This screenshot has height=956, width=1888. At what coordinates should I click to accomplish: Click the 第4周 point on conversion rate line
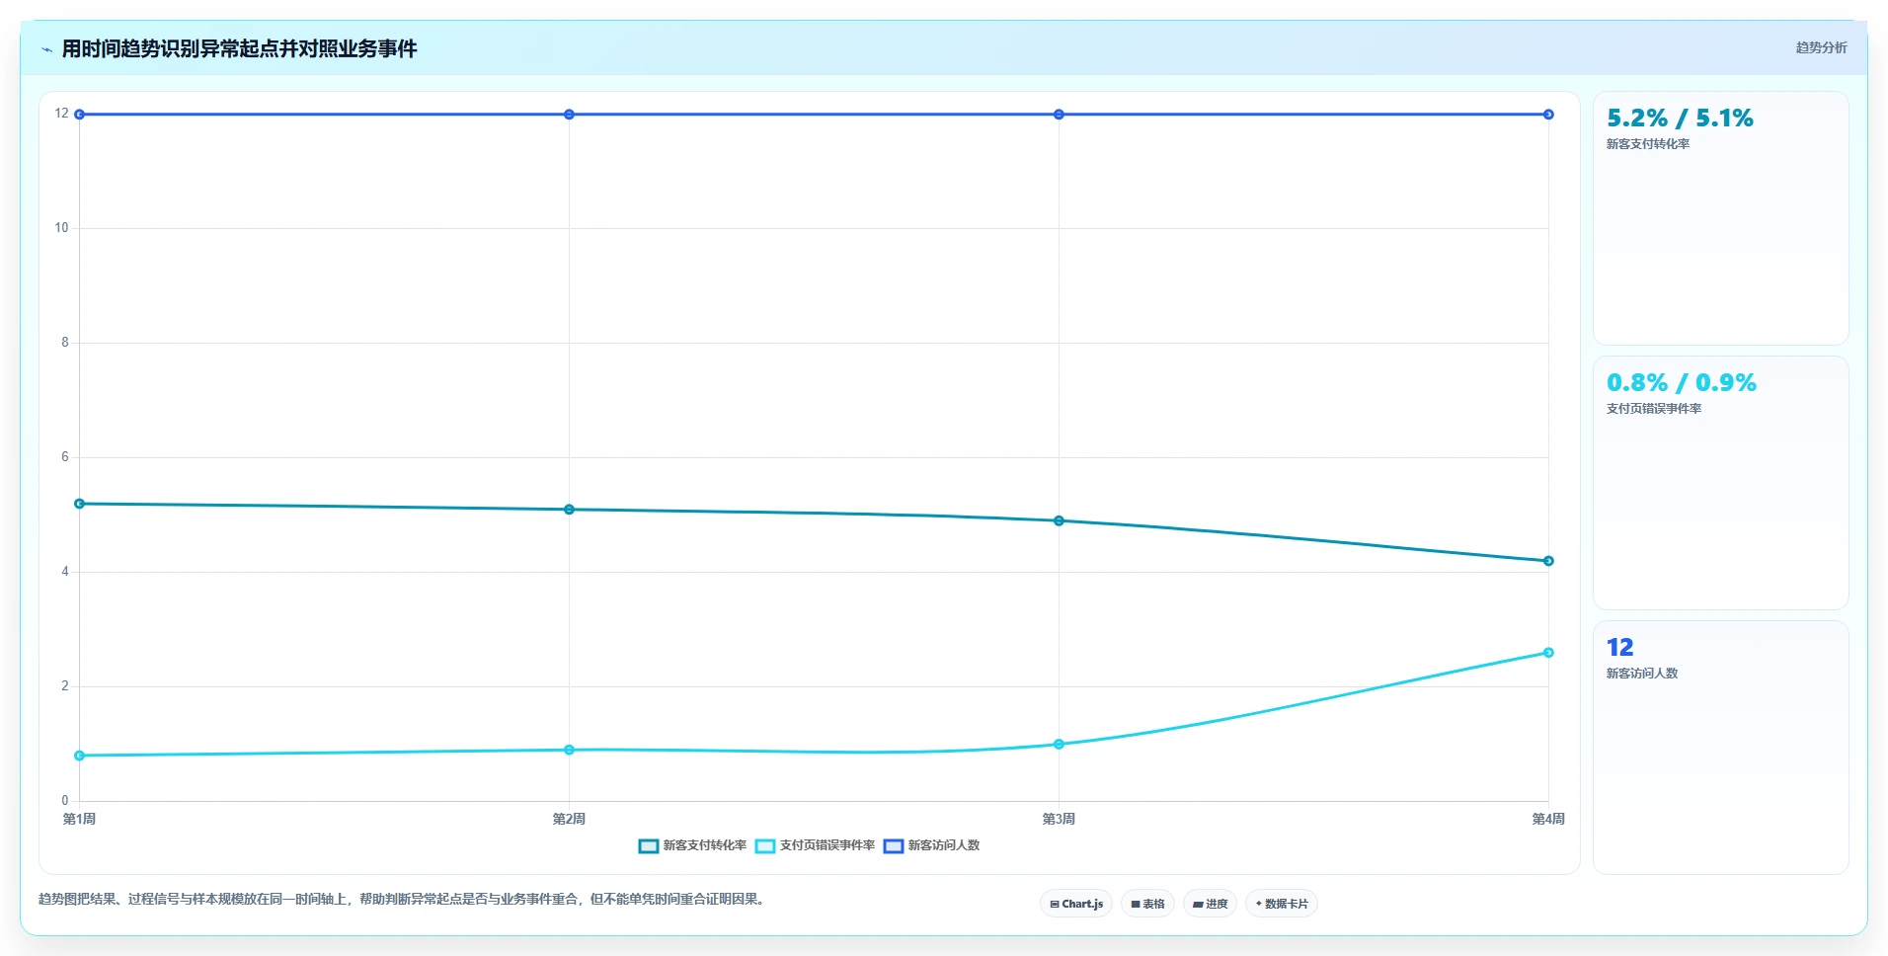[1548, 561]
